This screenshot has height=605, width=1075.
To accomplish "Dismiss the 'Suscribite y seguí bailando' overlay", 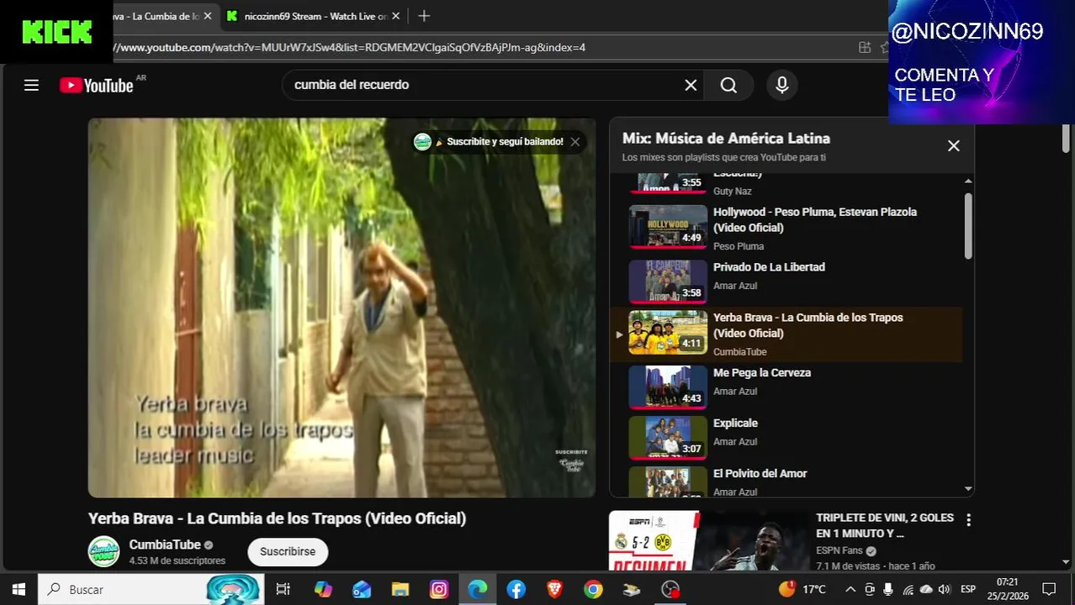I will pos(575,142).
